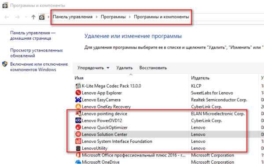The width and height of the screenshot is (264, 164).
Task: Go up one level with up arrow
Action: click(33, 17)
